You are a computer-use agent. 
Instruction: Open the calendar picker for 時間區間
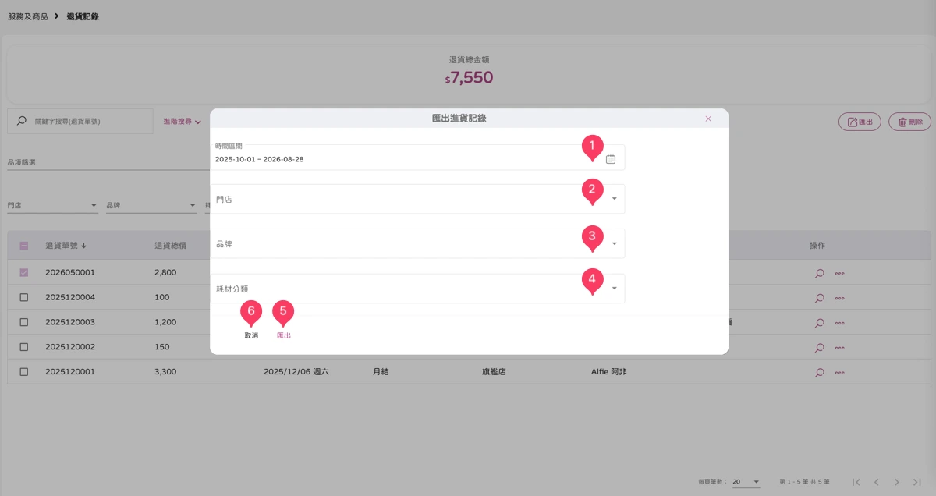tap(611, 159)
